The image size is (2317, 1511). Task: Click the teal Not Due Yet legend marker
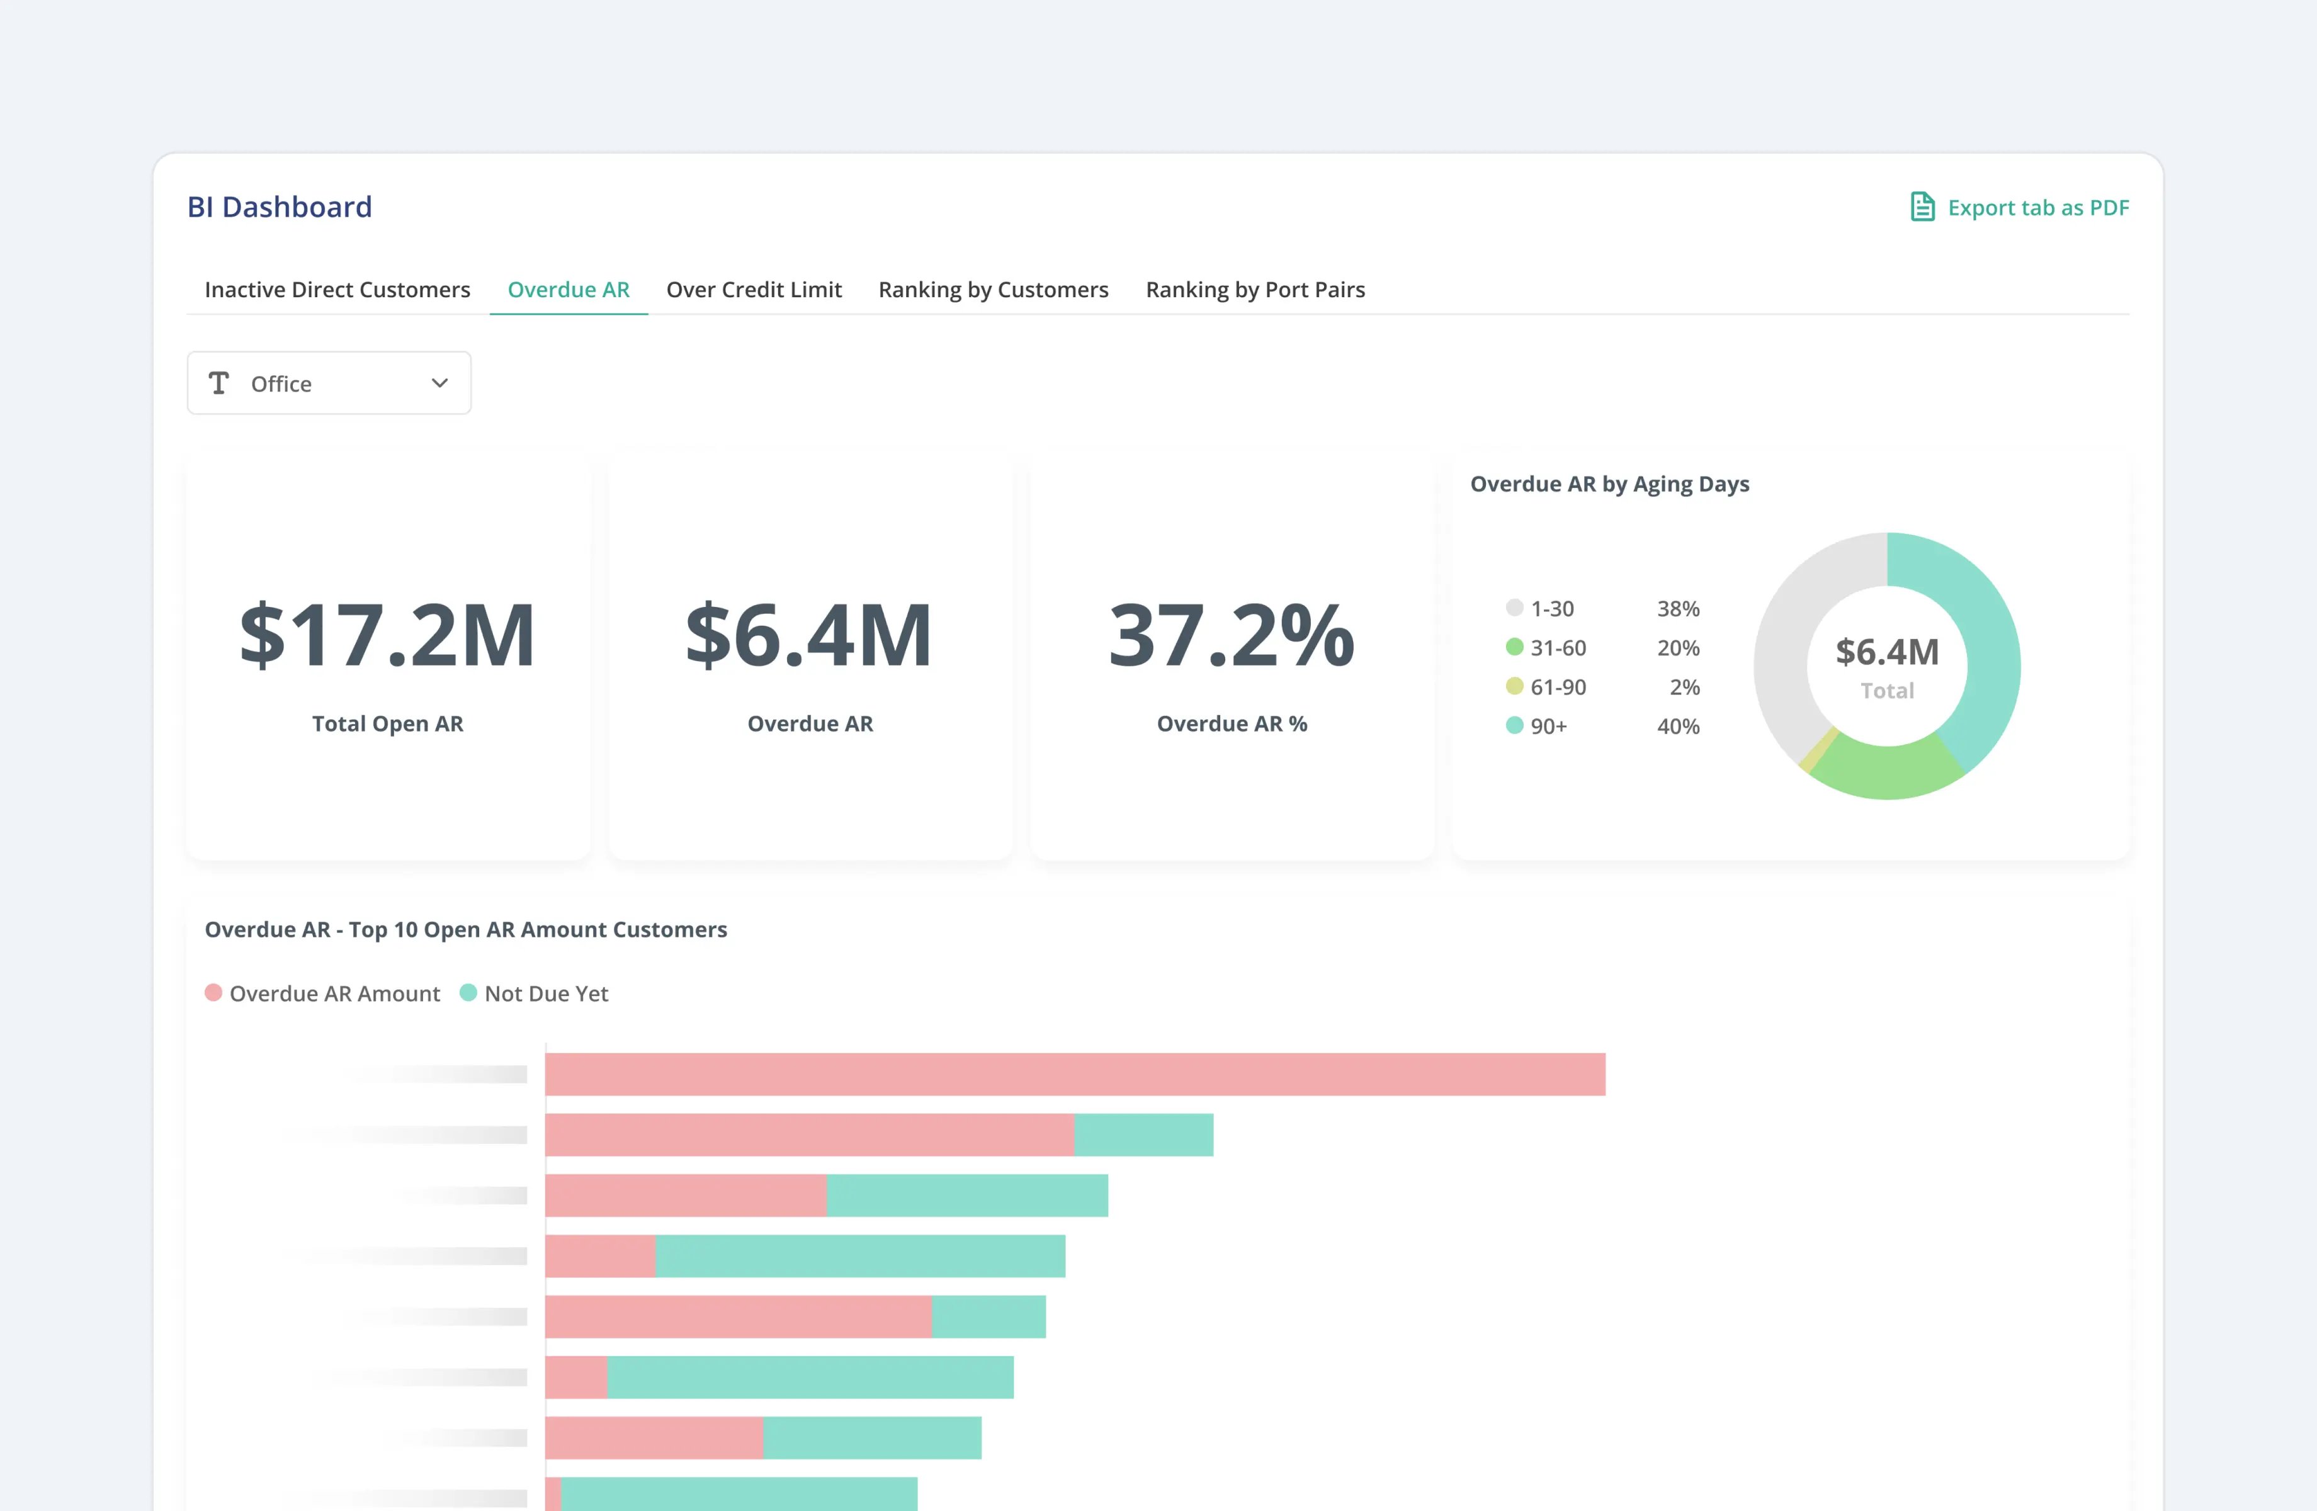click(x=469, y=993)
